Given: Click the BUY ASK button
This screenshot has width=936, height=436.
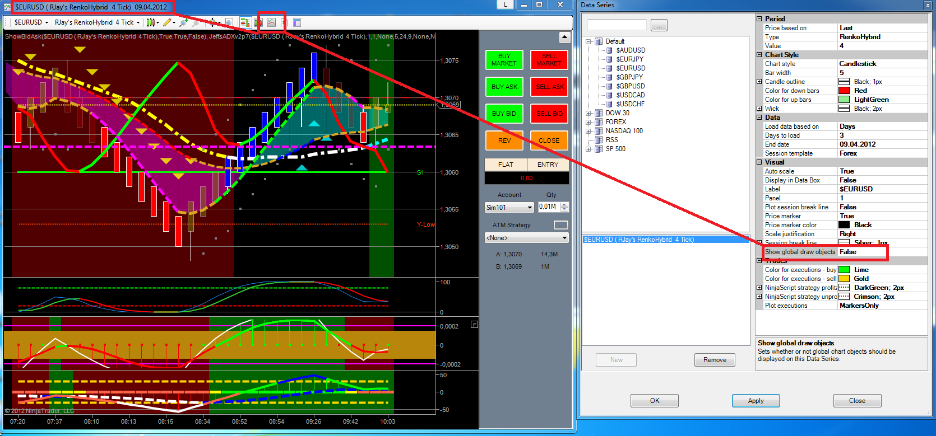Looking at the screenshot, I should click(x=504, y=87).
